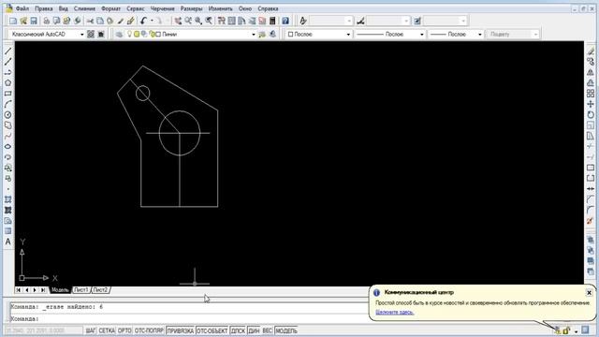Click the Undo arrow icon
Viewport: 599px width, 337px height.
[143, 21]
